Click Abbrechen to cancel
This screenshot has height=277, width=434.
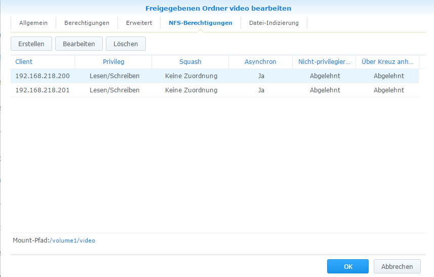397,266
